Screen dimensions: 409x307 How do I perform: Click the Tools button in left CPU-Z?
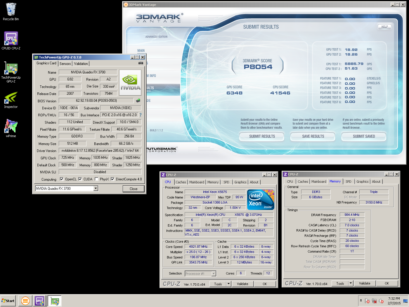218,284
